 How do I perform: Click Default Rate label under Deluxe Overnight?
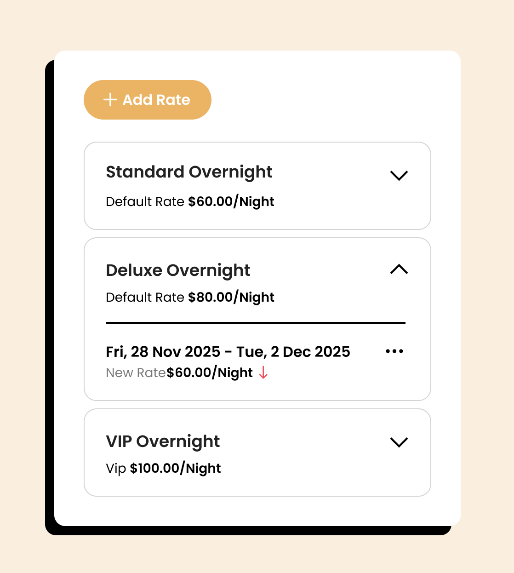pos(145,298)
